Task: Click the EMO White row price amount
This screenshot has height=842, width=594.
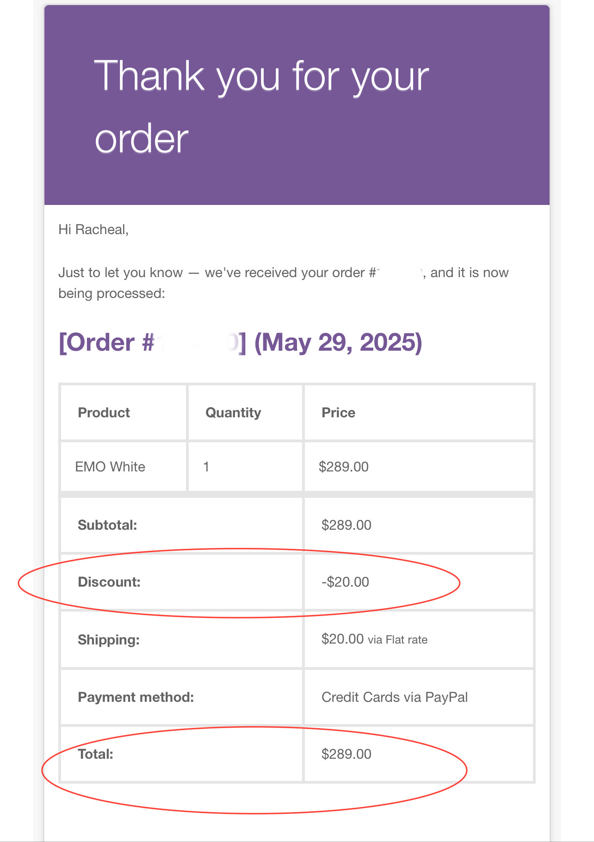Action: click(344, 467)
